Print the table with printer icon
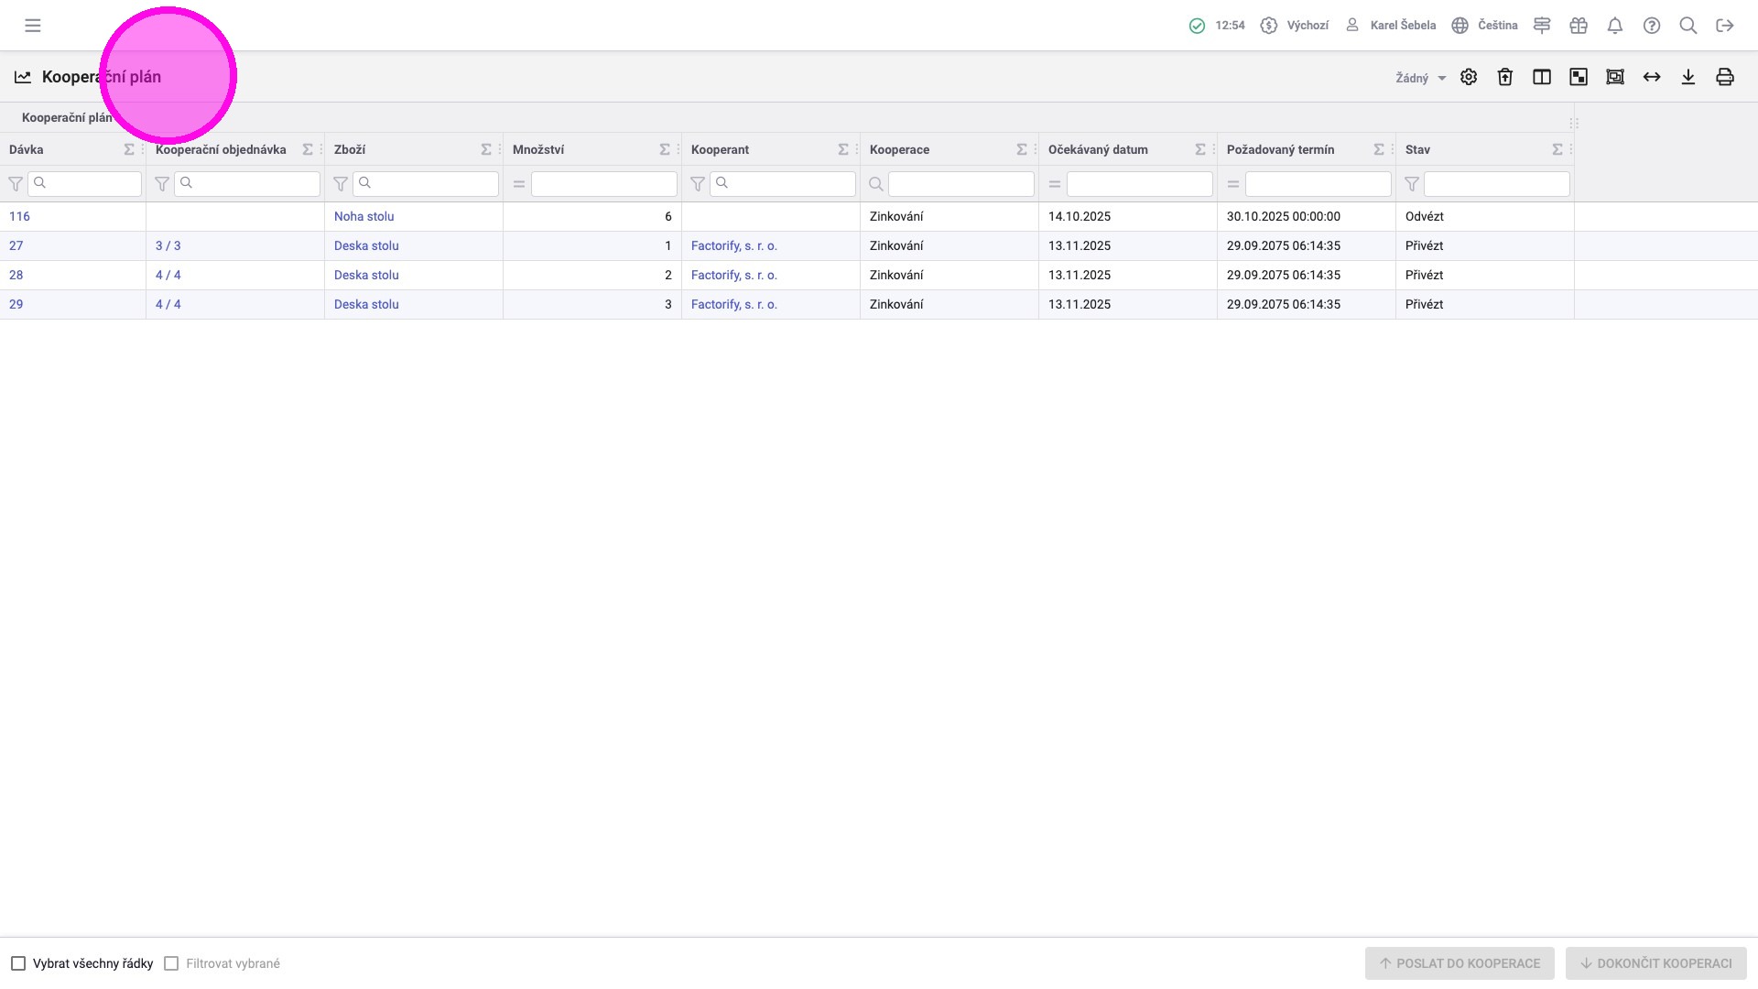 [x=1725, y=77]
